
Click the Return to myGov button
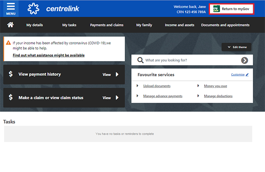tap(232, 9)
